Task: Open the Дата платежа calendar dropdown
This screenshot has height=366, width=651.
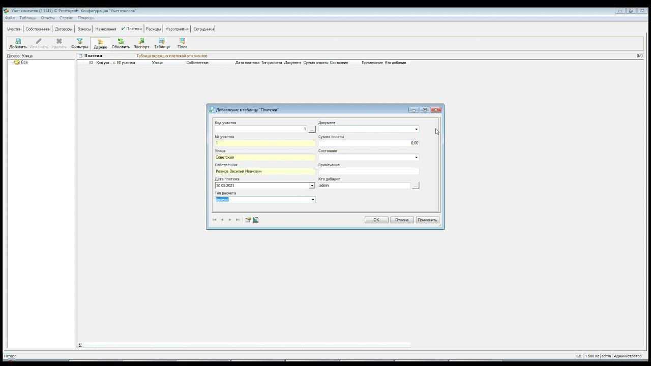Action: click(x=312, y=186)
